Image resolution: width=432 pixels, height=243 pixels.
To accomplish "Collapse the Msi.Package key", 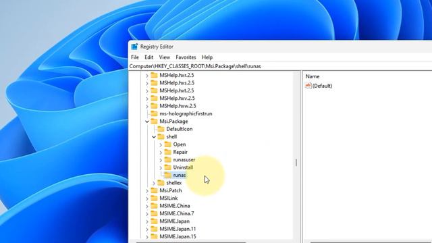I will point(147,122).
